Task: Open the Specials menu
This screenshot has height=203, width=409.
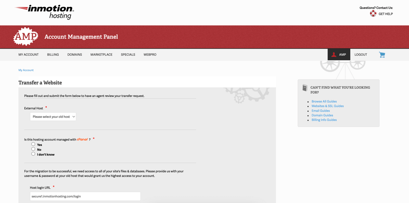Action: 128,55
